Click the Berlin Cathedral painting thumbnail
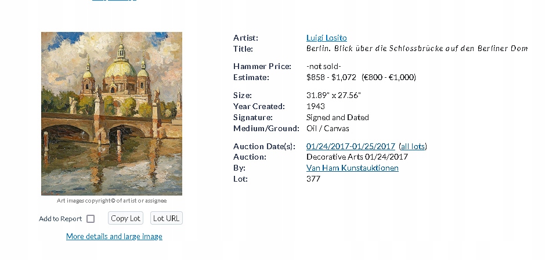 (x=111, y=113)
